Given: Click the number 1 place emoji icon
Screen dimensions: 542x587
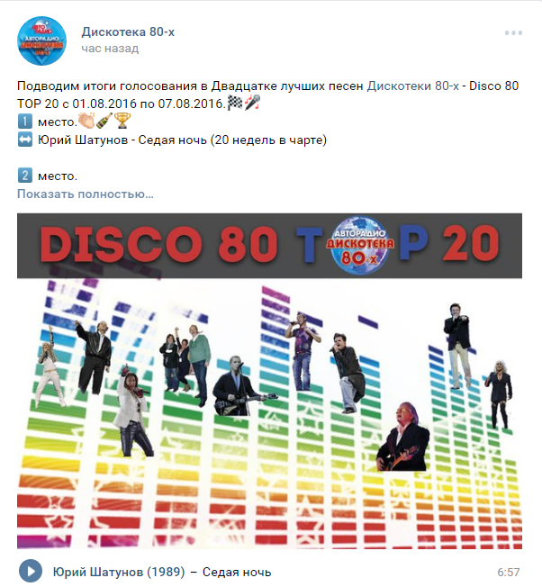Looking at the screenshot, I should pos(25,122).
